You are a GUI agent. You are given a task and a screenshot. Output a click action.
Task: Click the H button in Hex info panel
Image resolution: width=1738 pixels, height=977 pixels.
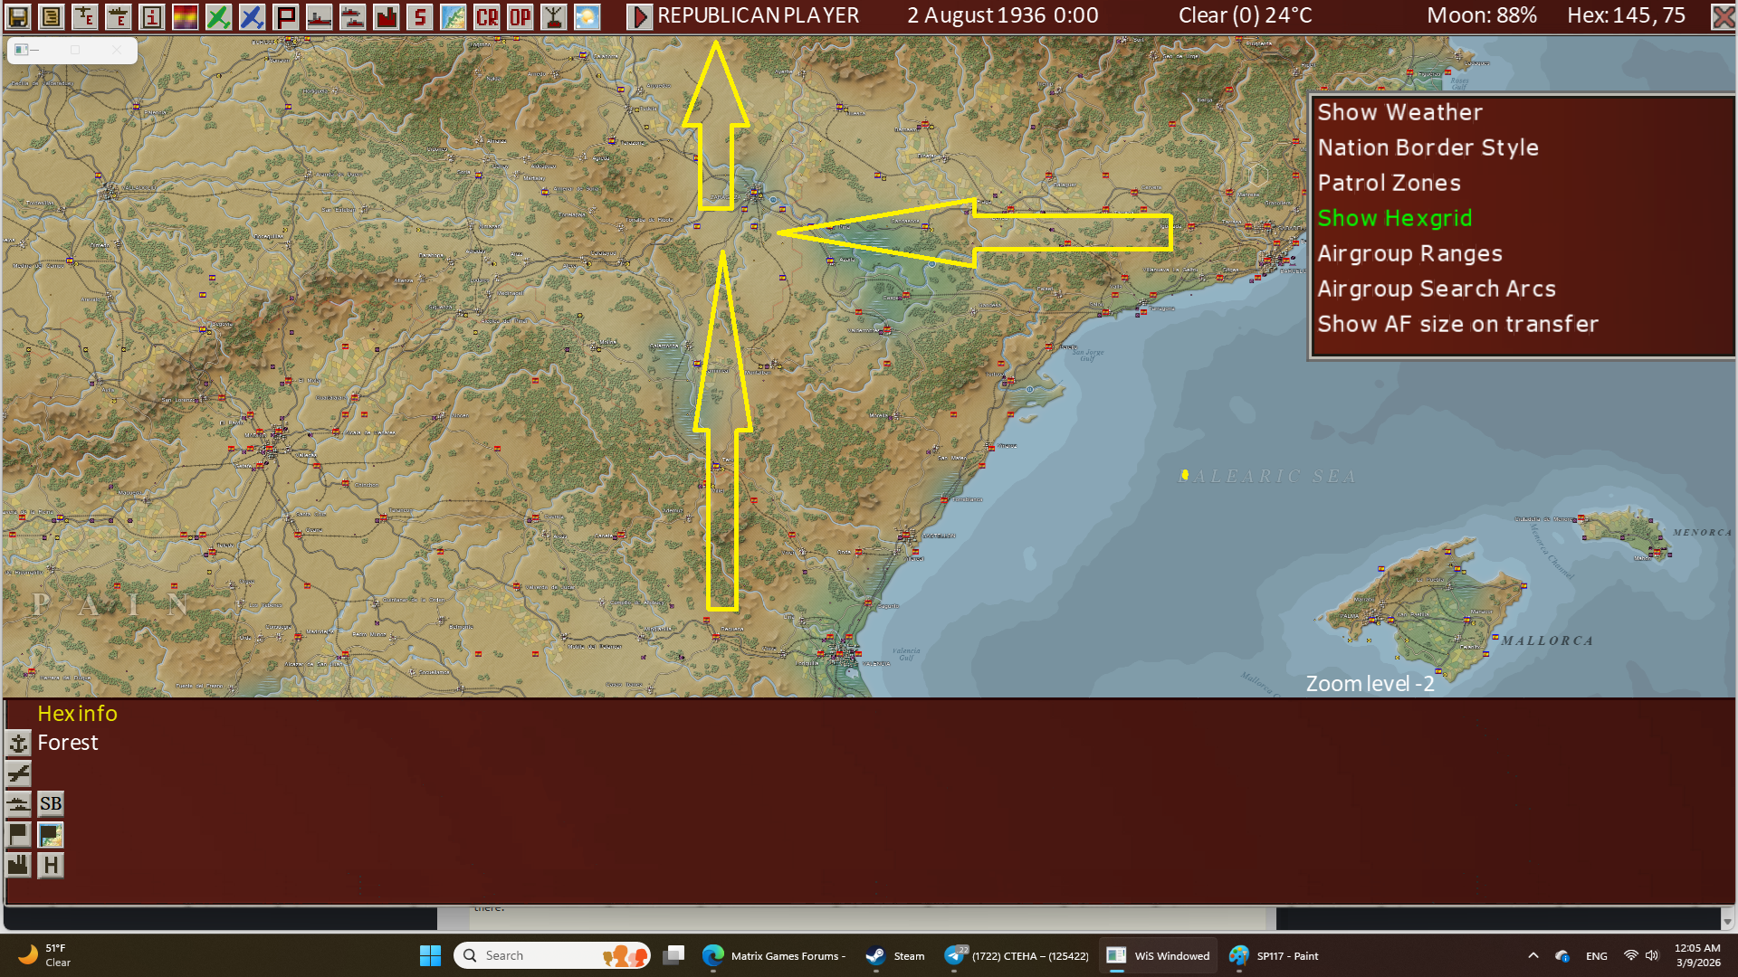51,865
